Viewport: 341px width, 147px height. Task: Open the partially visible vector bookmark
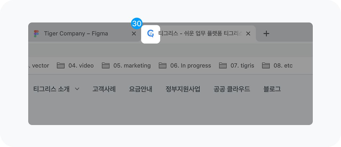39,65
